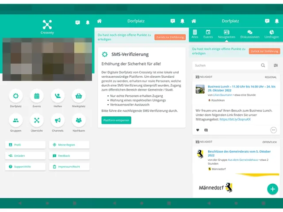Click the search magnifier icon
This screenshot has height=212, width=283.
263,65
